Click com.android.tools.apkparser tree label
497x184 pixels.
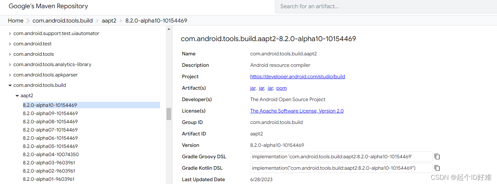click(x=45, y=75)
